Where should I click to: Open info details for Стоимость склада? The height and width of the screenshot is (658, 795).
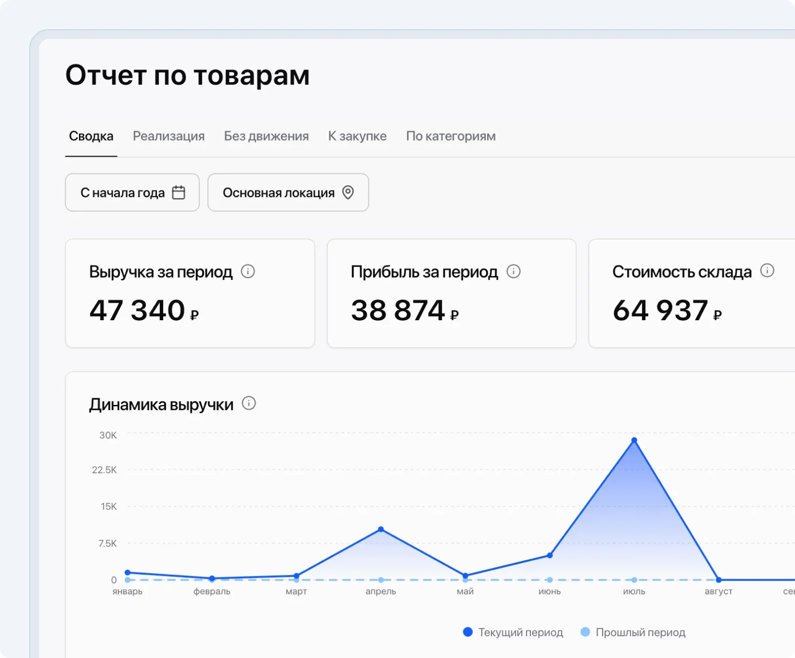[768, 272]
